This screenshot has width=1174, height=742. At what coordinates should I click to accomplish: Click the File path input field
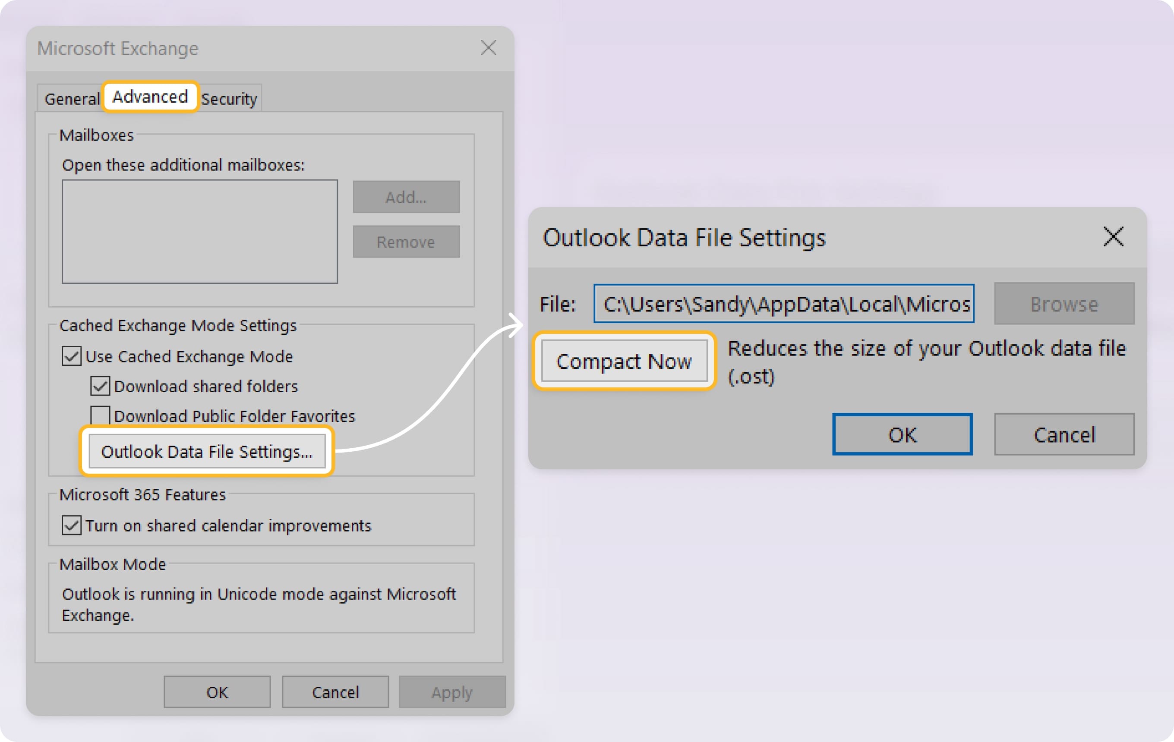[x=783, y=304]
